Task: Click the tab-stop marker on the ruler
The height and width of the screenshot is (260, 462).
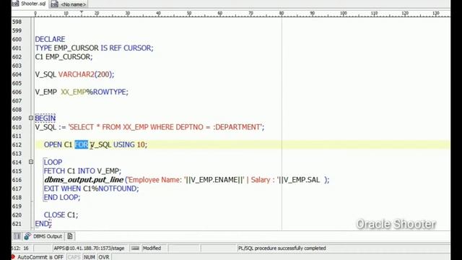Action: click(x=82, y=13)
